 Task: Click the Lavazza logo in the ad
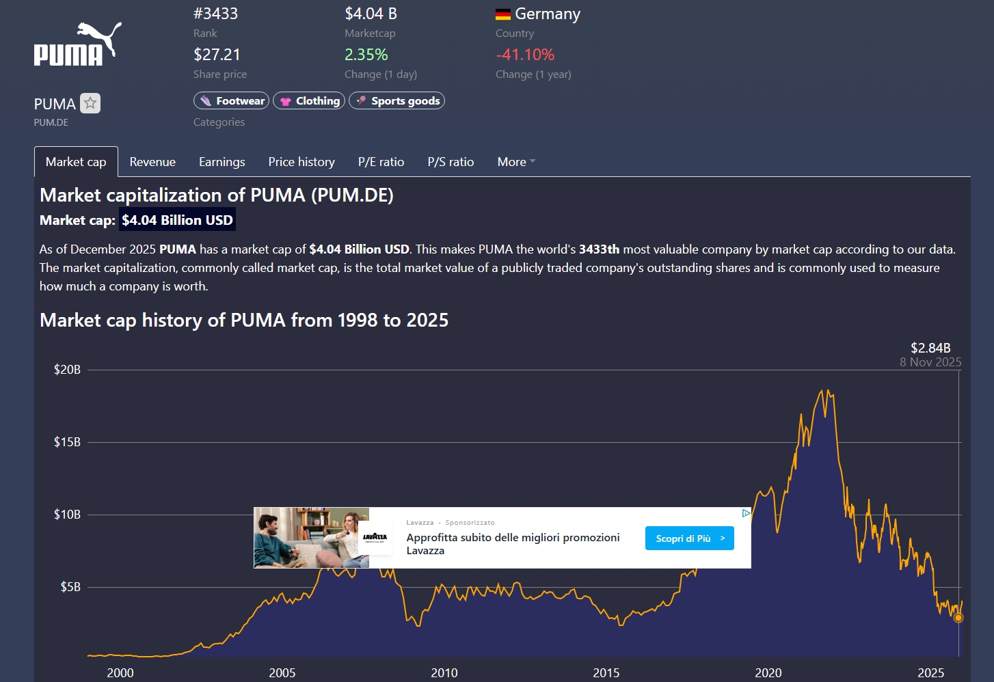click(375, 537)
